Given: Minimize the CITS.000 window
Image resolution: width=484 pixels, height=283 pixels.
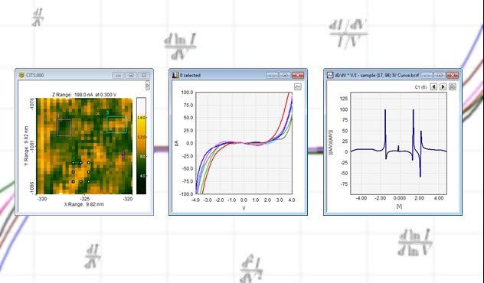Looking at the screenshot, I should (118, 75).
